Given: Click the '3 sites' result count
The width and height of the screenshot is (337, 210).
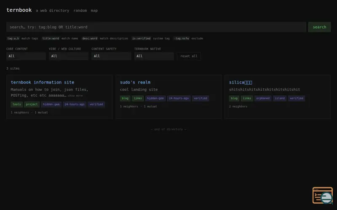Looking at the screenshot, I should click(13, 68).
